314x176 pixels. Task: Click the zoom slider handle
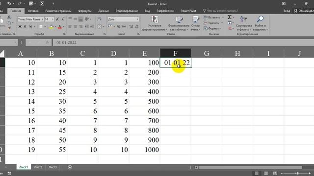click(x=298, y=173)
